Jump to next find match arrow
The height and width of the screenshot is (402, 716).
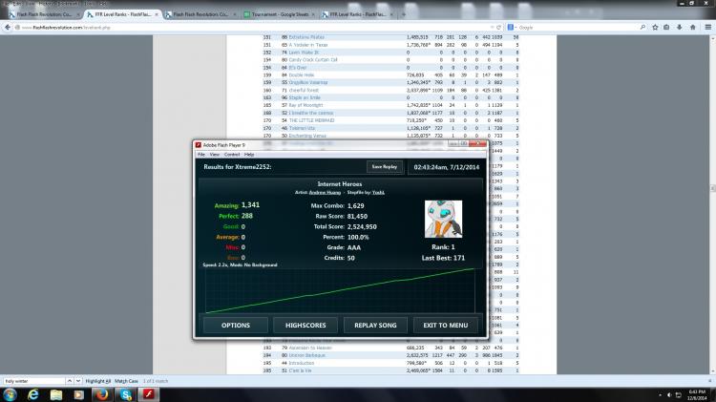coord(78,381)
